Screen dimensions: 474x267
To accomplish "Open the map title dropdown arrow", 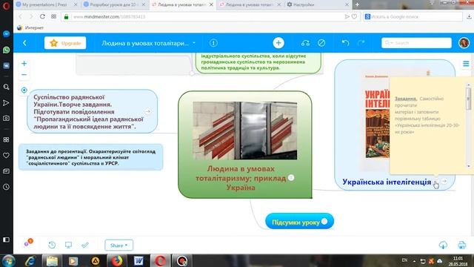I will click(x=194, y=43).
